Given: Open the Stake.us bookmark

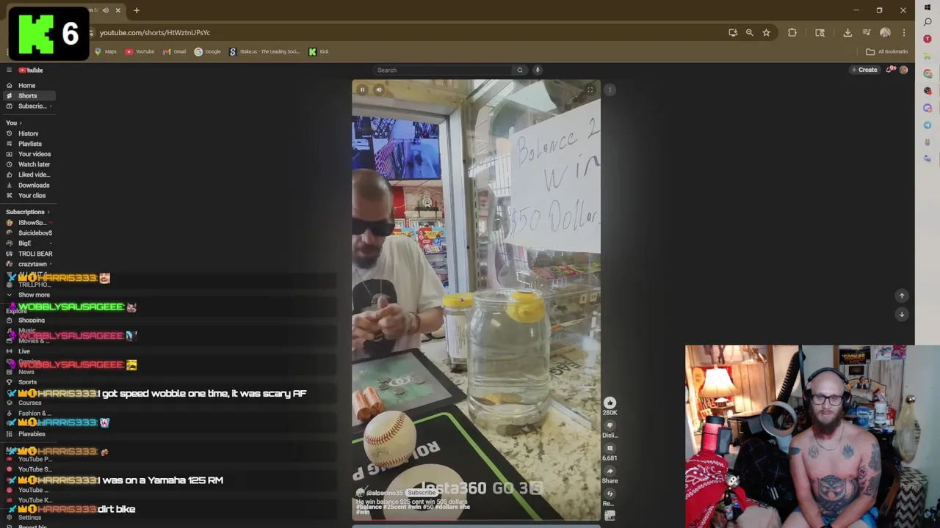Looking at the screenshot, I should point(264,52).
